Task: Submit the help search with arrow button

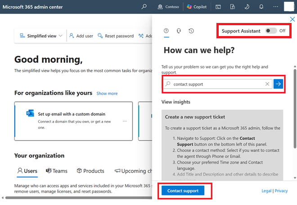Action: [x=278, y=84]
